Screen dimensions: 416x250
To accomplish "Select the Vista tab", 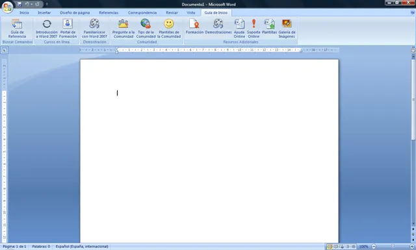I will 190,13.
